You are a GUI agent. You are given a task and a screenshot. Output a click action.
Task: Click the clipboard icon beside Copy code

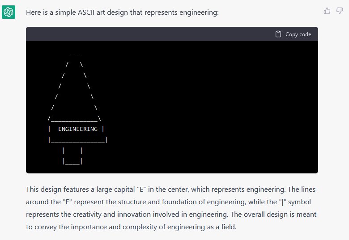[278, 34]
